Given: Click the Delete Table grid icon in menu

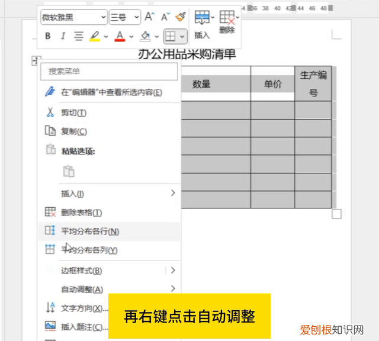Looking at the screenshot, I should (x=50, y=212).
